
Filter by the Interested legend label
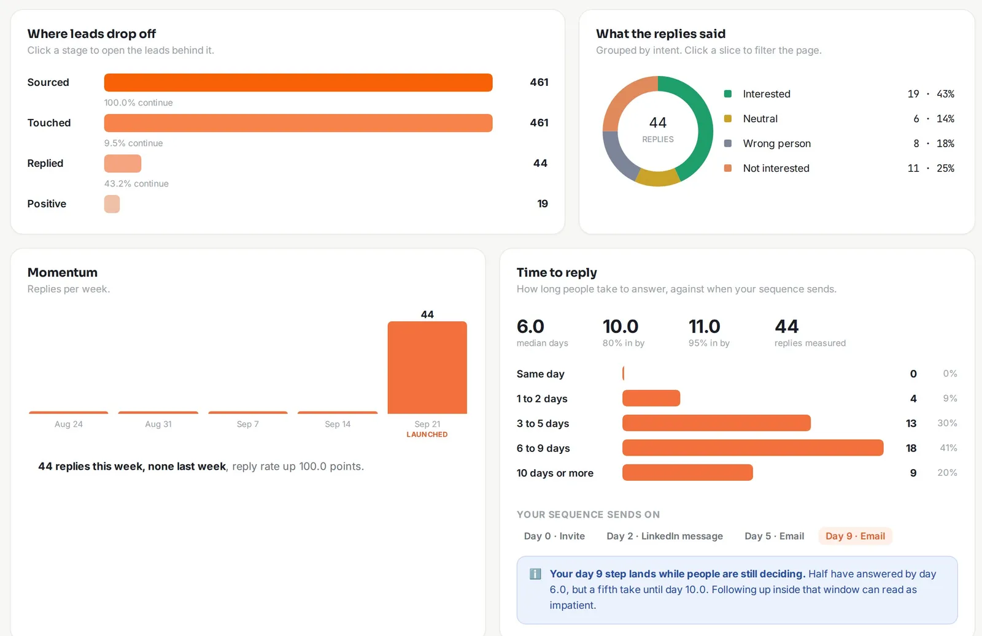[x=767, y=94]
